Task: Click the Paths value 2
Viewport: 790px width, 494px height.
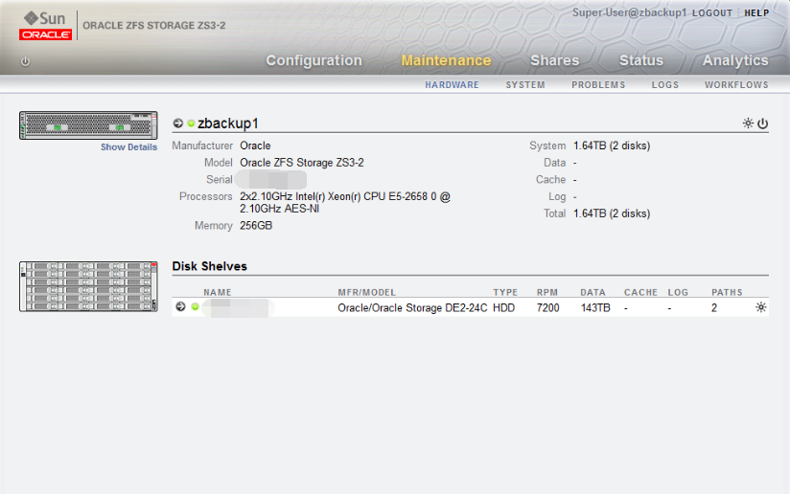Action: click(x=714, y=308)
